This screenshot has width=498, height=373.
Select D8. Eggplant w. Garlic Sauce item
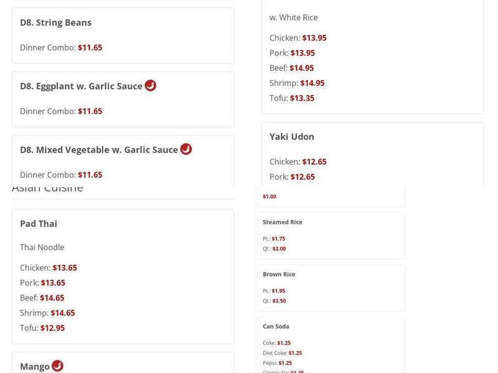click(81, 86)
